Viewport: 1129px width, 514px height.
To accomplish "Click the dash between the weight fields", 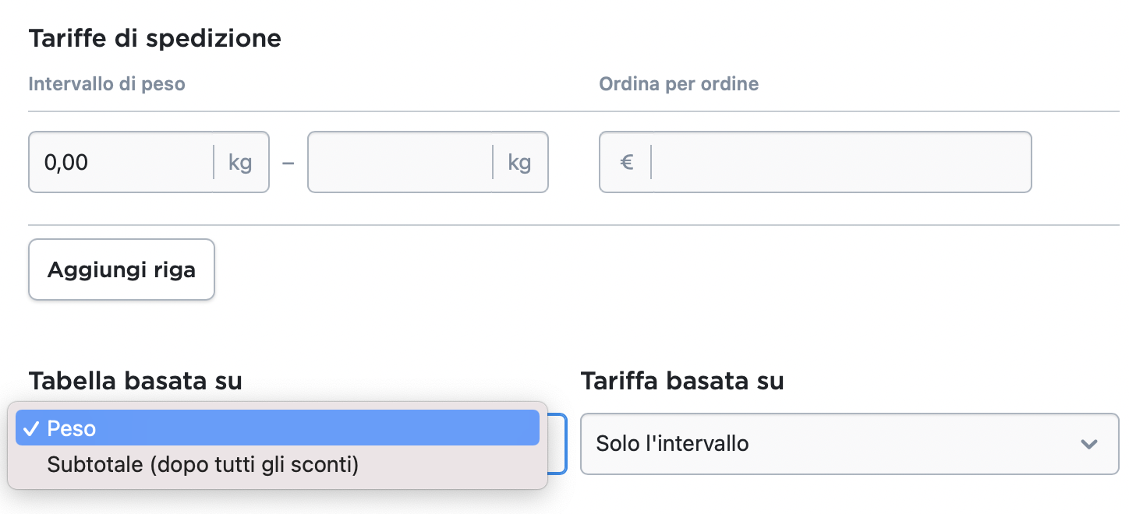I will 288,162.
